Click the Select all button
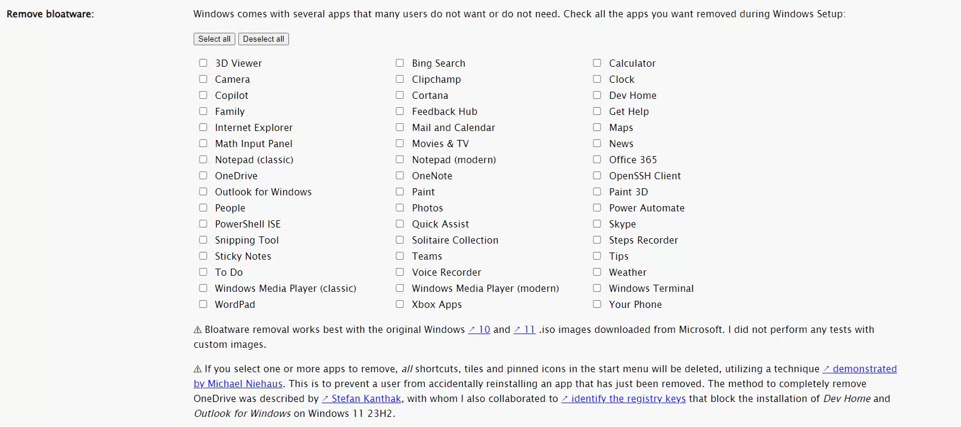Viewport: 961px width, 427px height. (214, 39)
